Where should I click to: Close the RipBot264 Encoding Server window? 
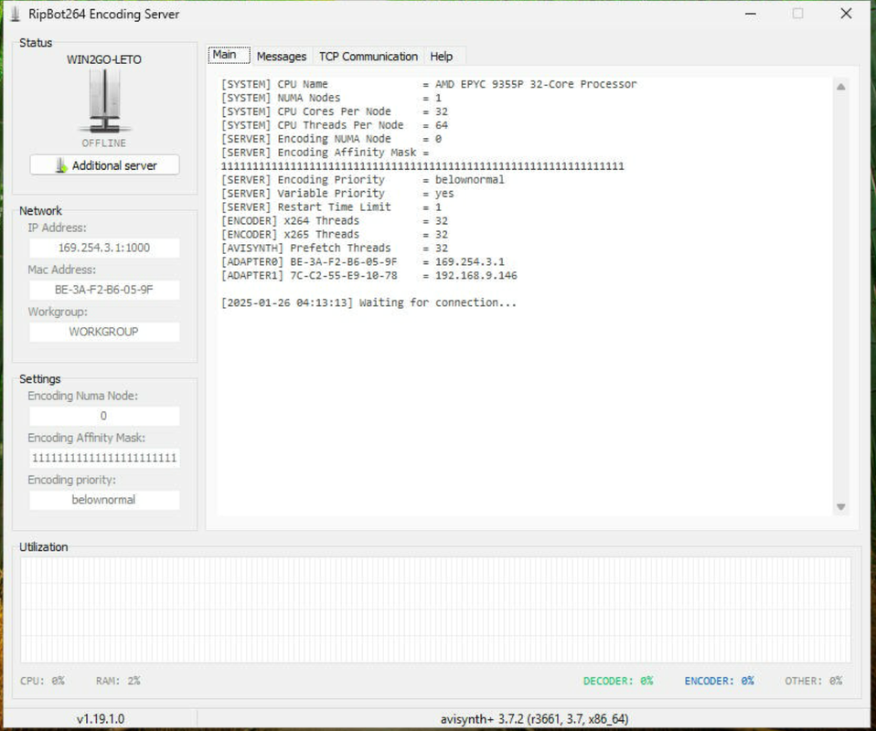point(847,14)
